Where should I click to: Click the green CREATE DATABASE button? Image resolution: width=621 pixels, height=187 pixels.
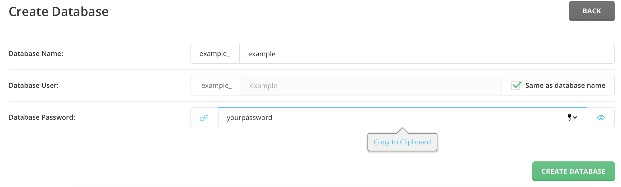pyautogui.click(x=573, y=171)
